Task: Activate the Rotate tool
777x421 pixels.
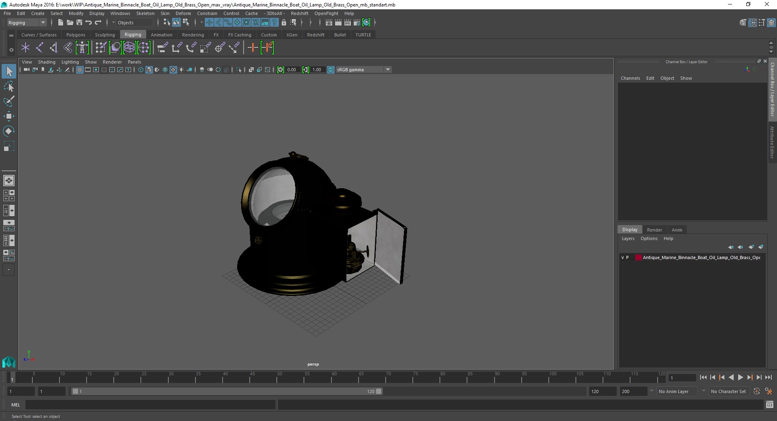Action: click(x=8, y=131)
